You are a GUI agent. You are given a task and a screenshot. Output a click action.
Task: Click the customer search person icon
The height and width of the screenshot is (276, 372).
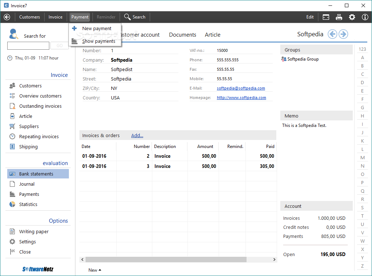click(13, 34)
